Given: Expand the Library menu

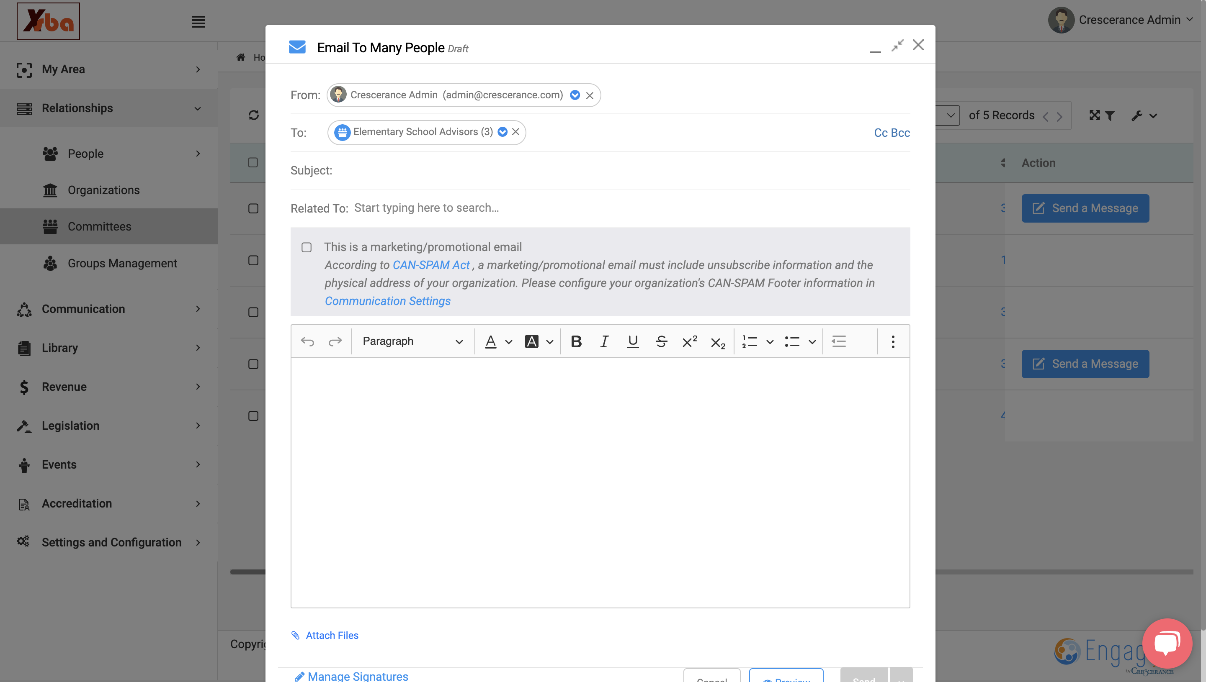Looking at the screenshot, I should [x=109, y=348].
